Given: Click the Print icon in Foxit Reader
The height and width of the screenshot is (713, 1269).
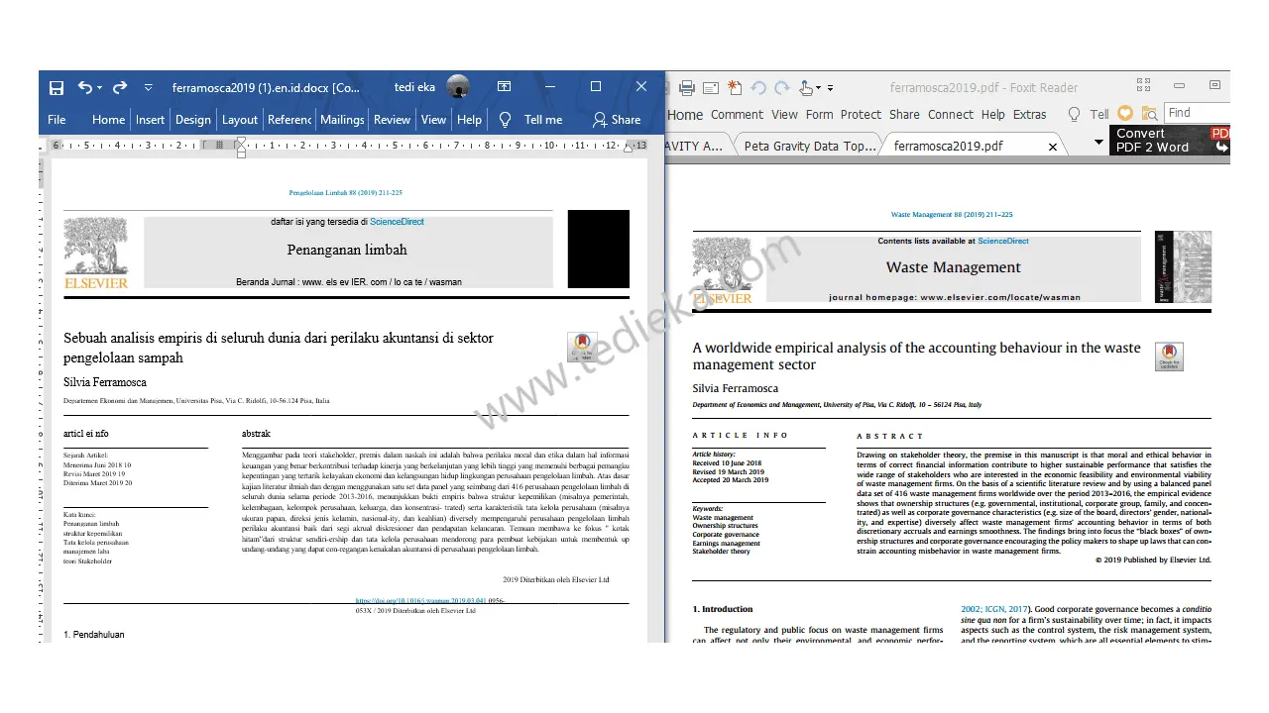Looking at the screenshot, I should click(x=686, y=88).
